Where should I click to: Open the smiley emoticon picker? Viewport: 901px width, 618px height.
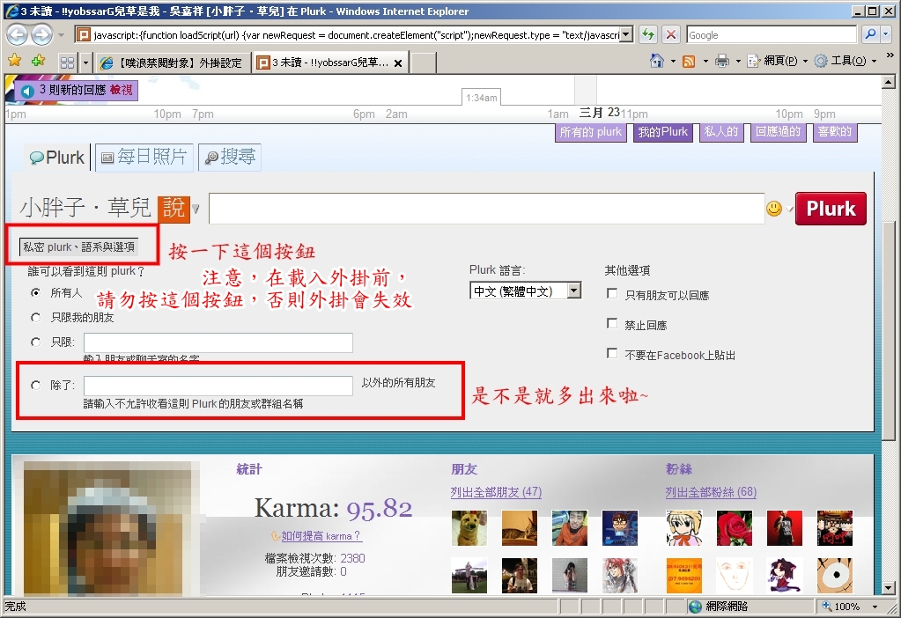[773, 209]
